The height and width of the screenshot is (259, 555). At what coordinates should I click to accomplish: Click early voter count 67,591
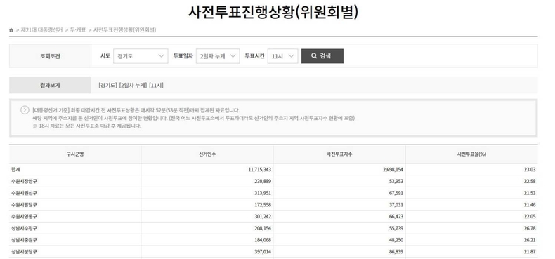tap(396, 193)
